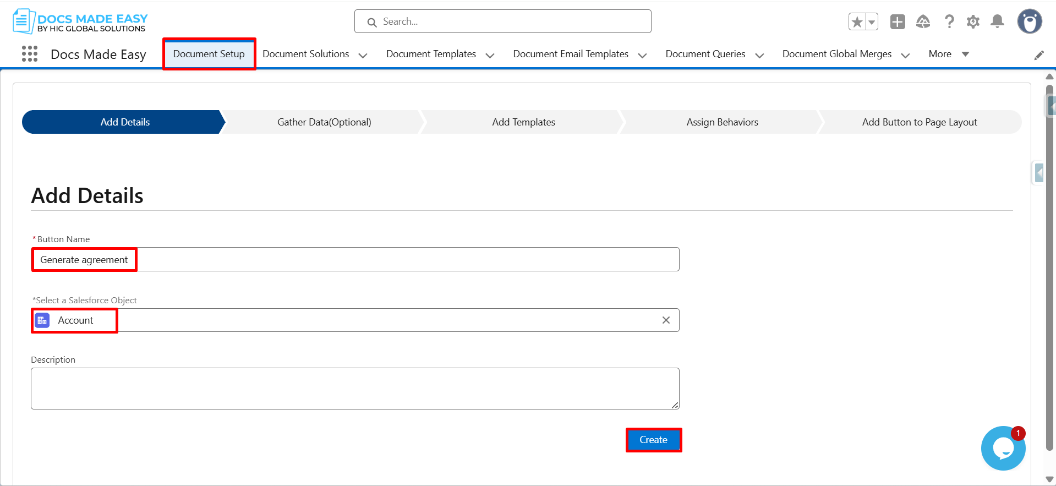
Task: Open the More navigation dropdown
Action: point(948,54)
